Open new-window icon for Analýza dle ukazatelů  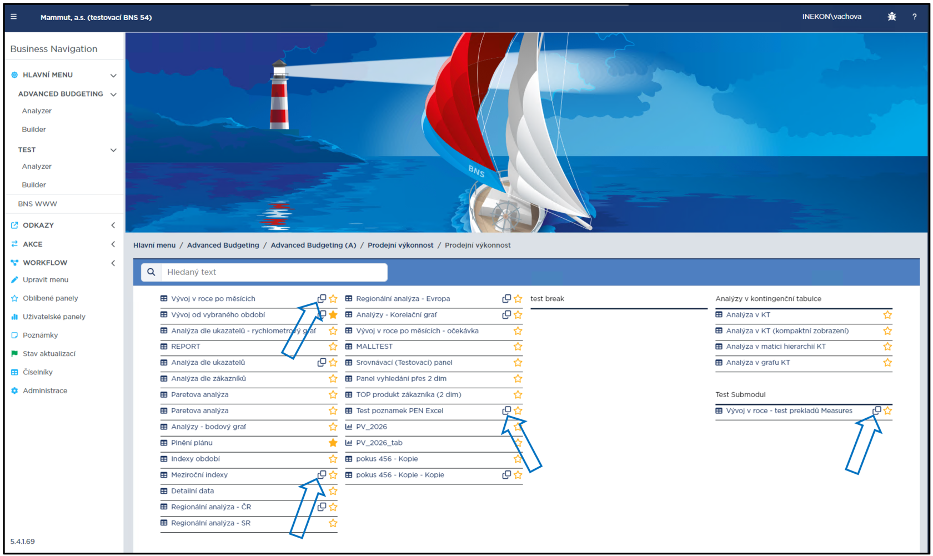click(x=322, y=363)
